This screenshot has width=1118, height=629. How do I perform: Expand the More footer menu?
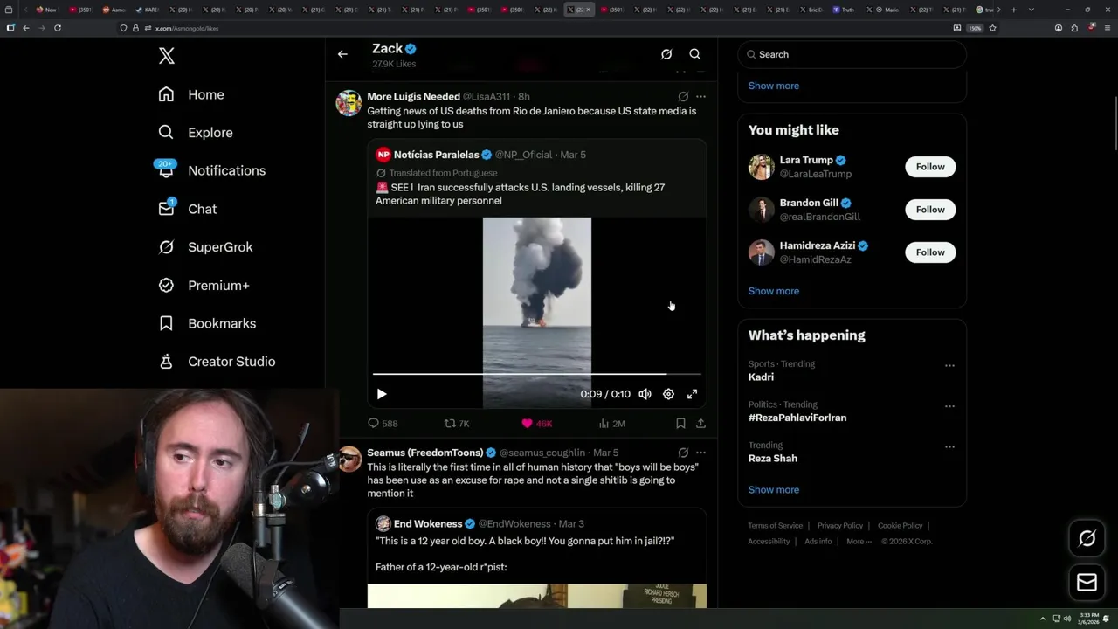point(857,542)
